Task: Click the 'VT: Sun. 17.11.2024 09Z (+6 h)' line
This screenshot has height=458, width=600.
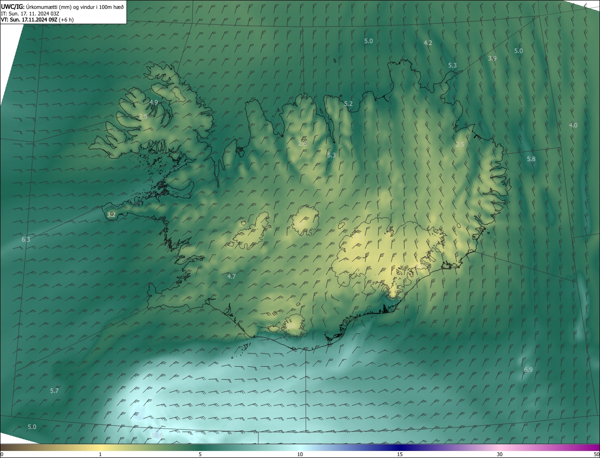Action: (37, 20)
